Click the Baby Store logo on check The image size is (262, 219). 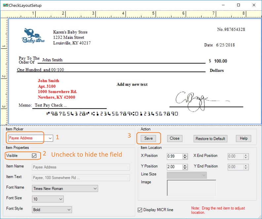(33, 36)
